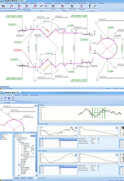Open the Sonderfunktionen ribbon tab

[48, 3]
